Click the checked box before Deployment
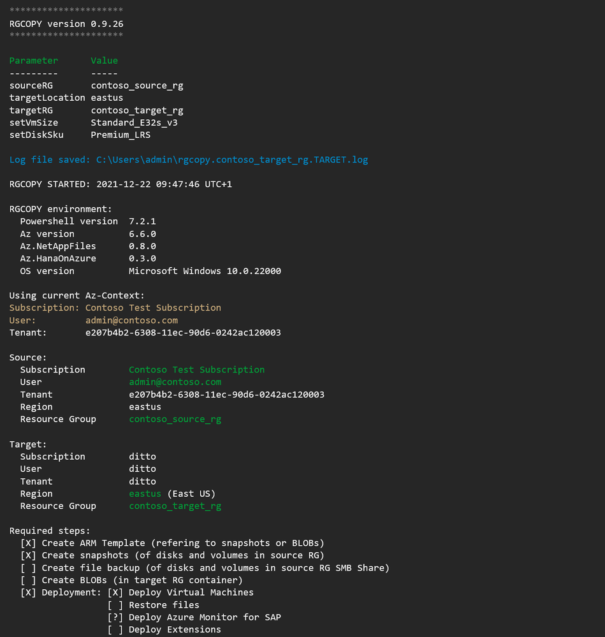The height and width of the screenshot is (637, 605). 28,593
